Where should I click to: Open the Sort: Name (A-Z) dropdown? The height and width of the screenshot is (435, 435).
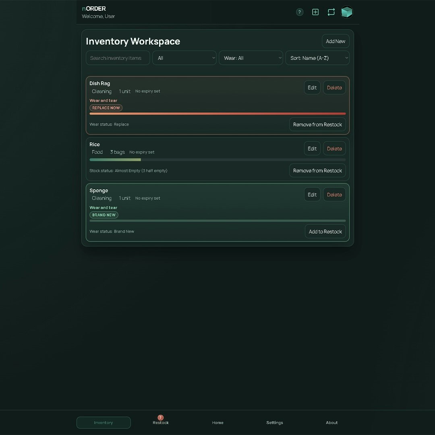(317, 58)
